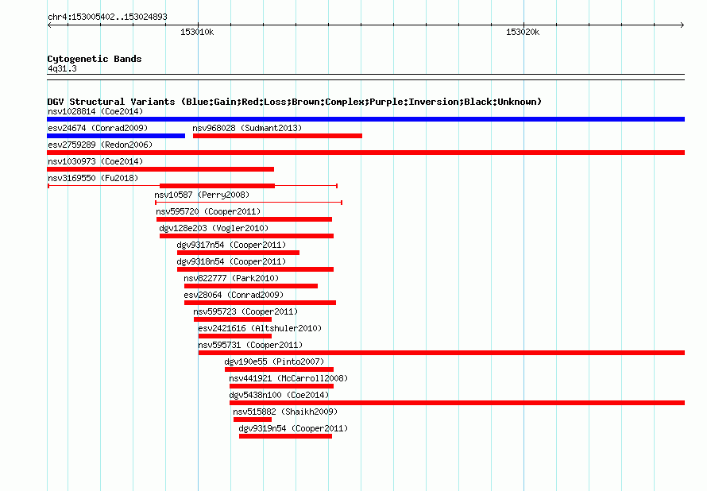Click the short red nsv515882 loss bar

(x=253, y=419)
